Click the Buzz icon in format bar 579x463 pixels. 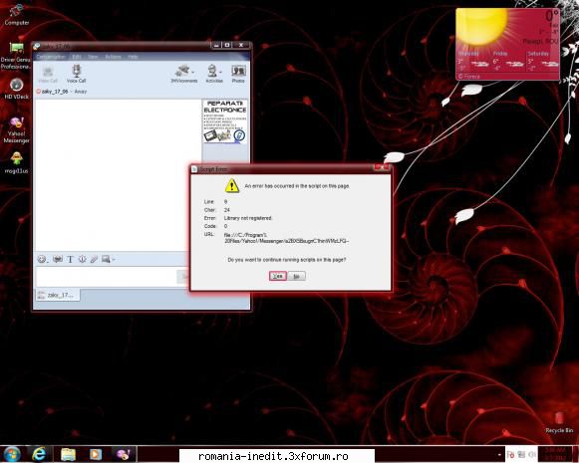pos(83,259)
